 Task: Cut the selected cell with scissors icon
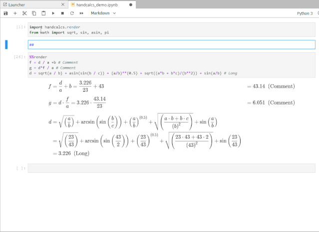[x=24, y=13]
